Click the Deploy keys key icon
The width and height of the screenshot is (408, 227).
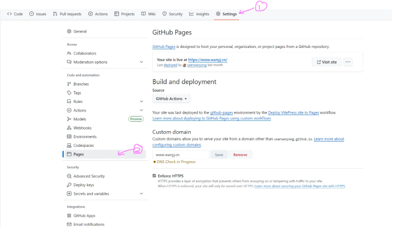pos(69,185)
